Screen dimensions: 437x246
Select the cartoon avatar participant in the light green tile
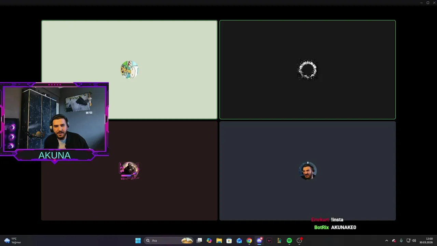[x=129, y=70]
